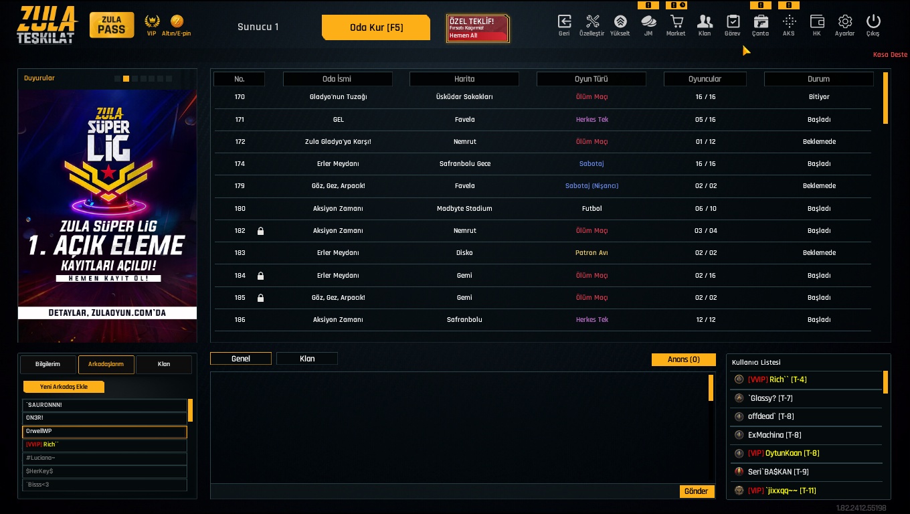
Task: Click the lock icon on room 182
Action: (260, 231)
